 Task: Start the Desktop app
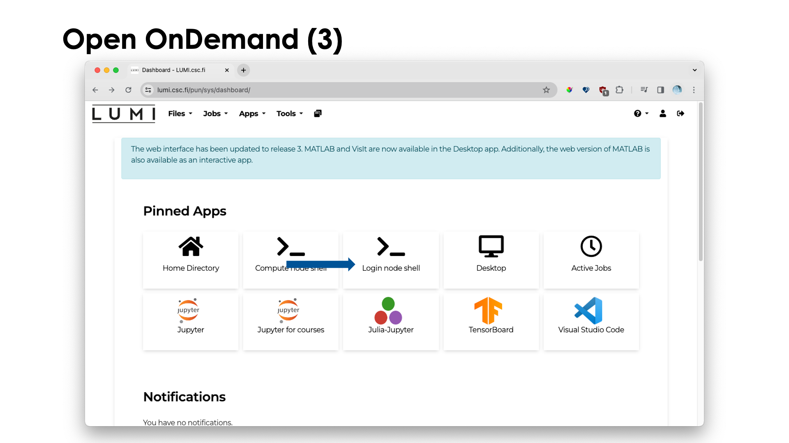[x=491, y=260]
